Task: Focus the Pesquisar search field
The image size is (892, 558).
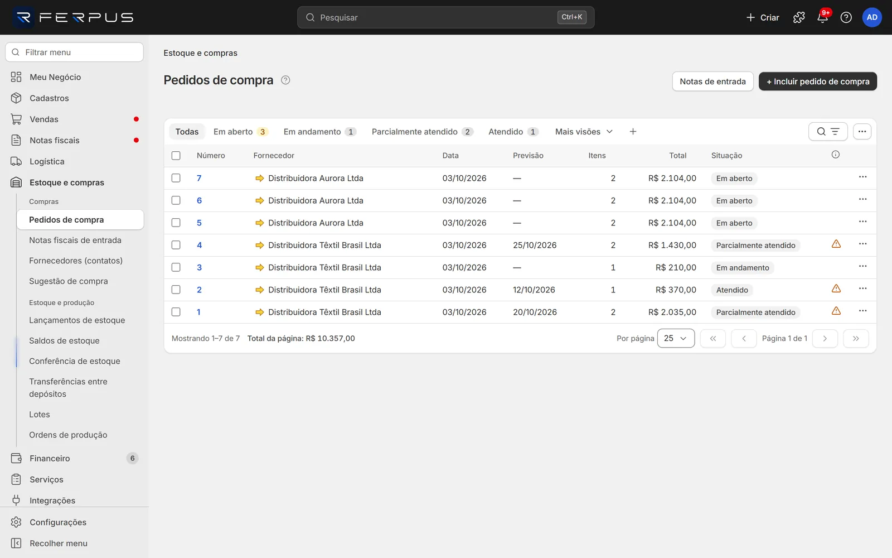Action: coord(446,17)
